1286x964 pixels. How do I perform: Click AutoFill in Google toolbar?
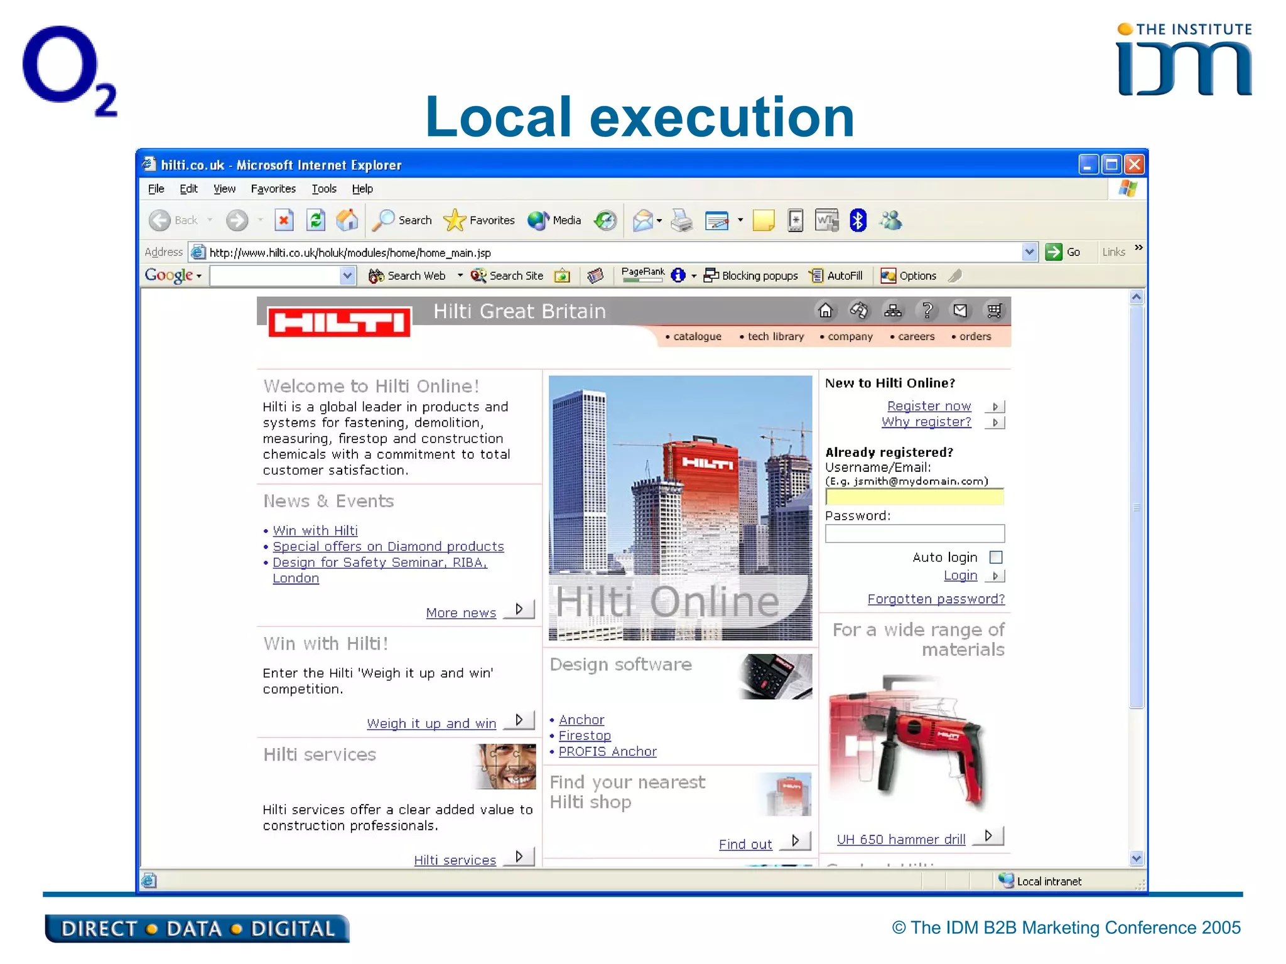[836, 276]
